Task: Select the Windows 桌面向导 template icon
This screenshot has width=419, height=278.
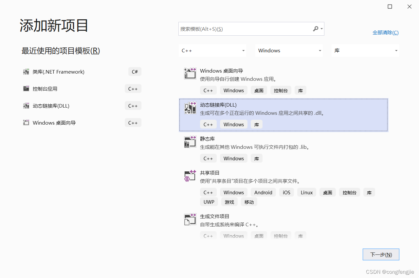Action: (x=190, y=73)
